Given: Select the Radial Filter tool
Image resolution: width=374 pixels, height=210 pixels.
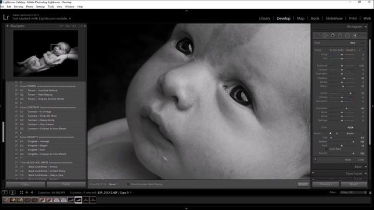Looking at the screenshot, I should pyautogui.click(x=348, y=36).
